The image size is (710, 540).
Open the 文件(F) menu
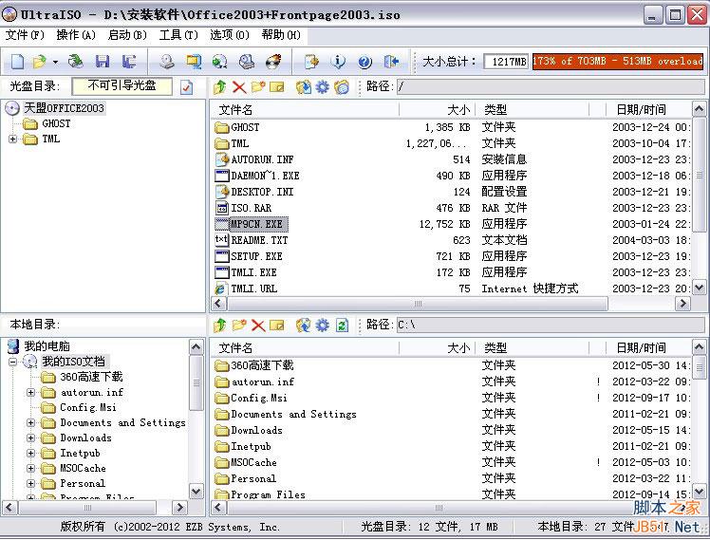[25, 35]
